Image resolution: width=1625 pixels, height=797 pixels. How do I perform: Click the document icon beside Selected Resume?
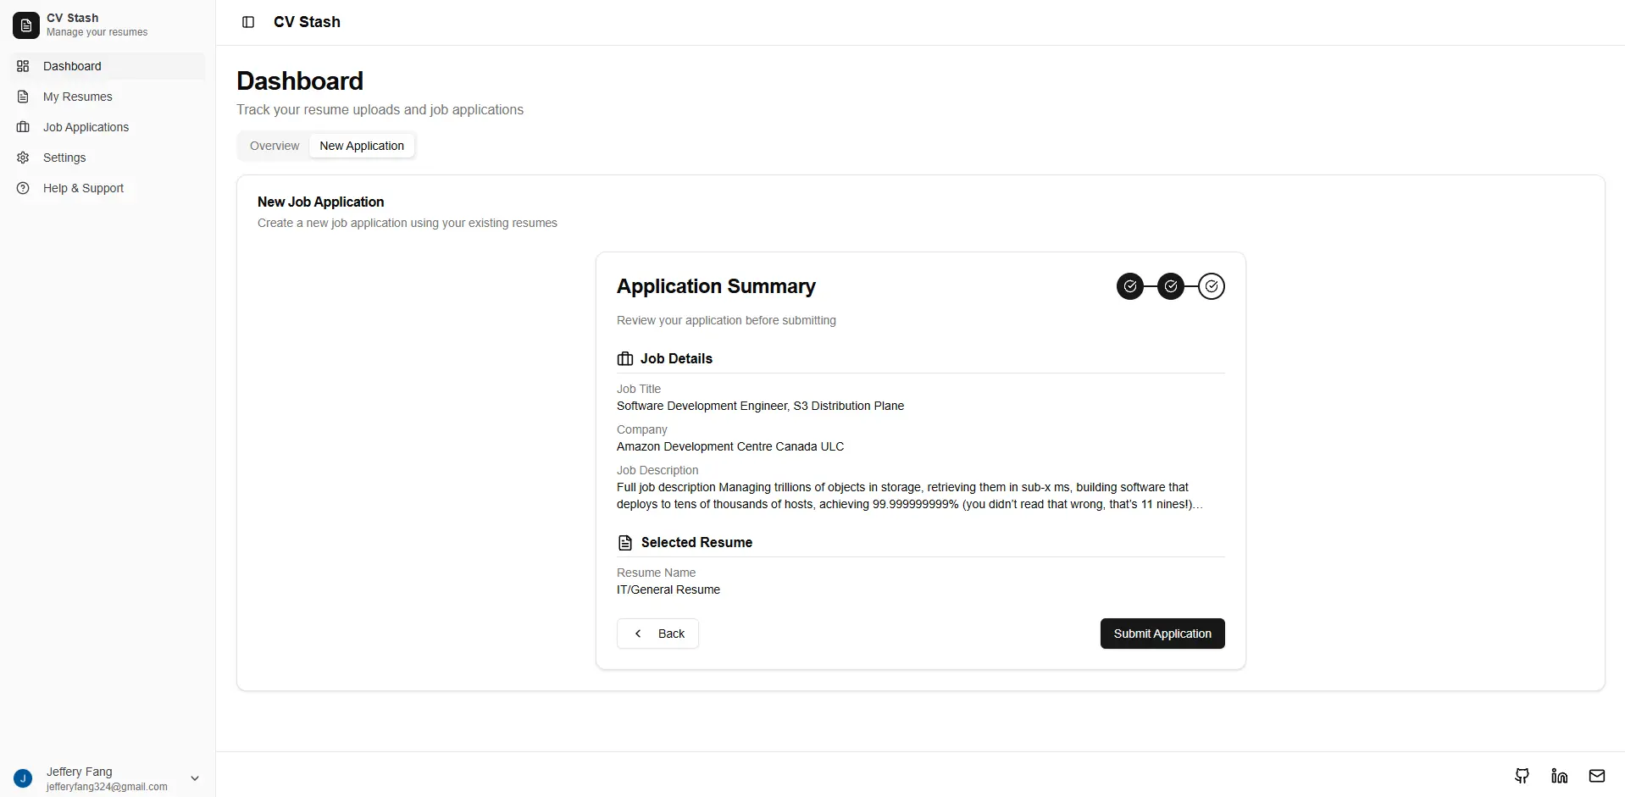(x=625, y=543)
